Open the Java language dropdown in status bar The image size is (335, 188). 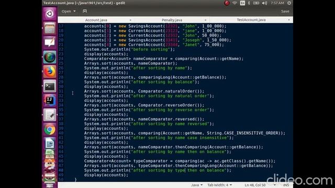[x=197, y=185]
